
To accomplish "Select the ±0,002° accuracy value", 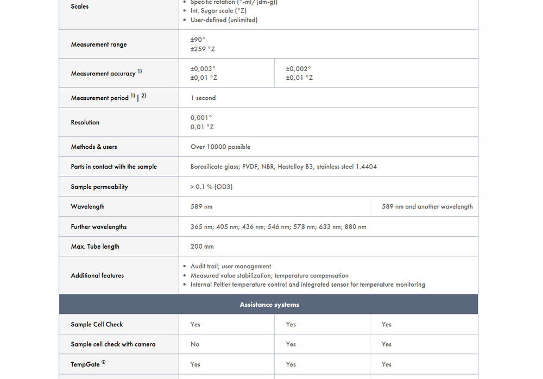I will pyautogui.click(x=298, y=69).
